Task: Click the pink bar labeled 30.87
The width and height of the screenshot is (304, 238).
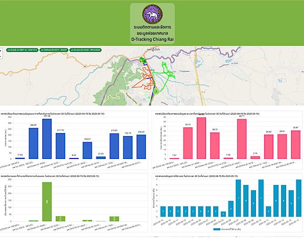Action: pos(296,145)
